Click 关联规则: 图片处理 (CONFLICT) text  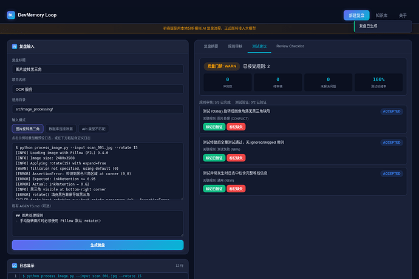click(x=225, y=118)
